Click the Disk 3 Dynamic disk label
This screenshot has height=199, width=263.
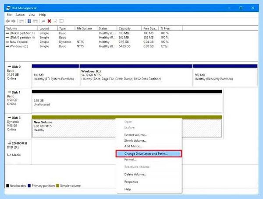coord(18,126)
